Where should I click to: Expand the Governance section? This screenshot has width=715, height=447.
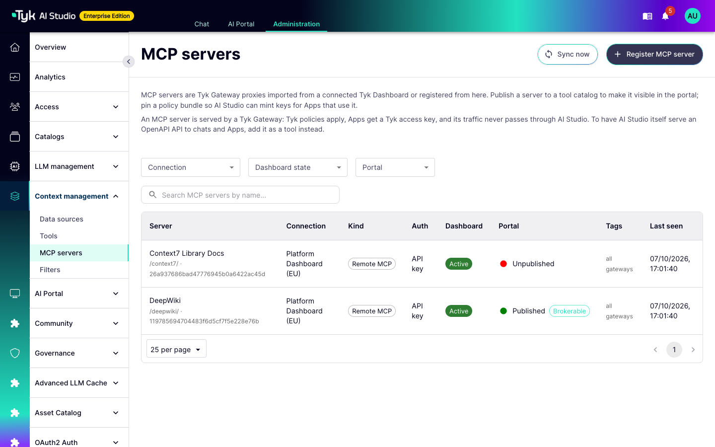pos(79,353)
